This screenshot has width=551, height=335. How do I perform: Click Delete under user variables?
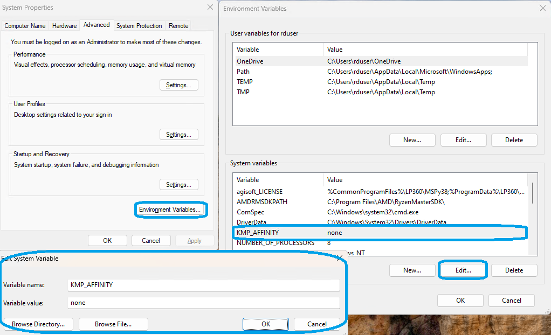(514, 139)
